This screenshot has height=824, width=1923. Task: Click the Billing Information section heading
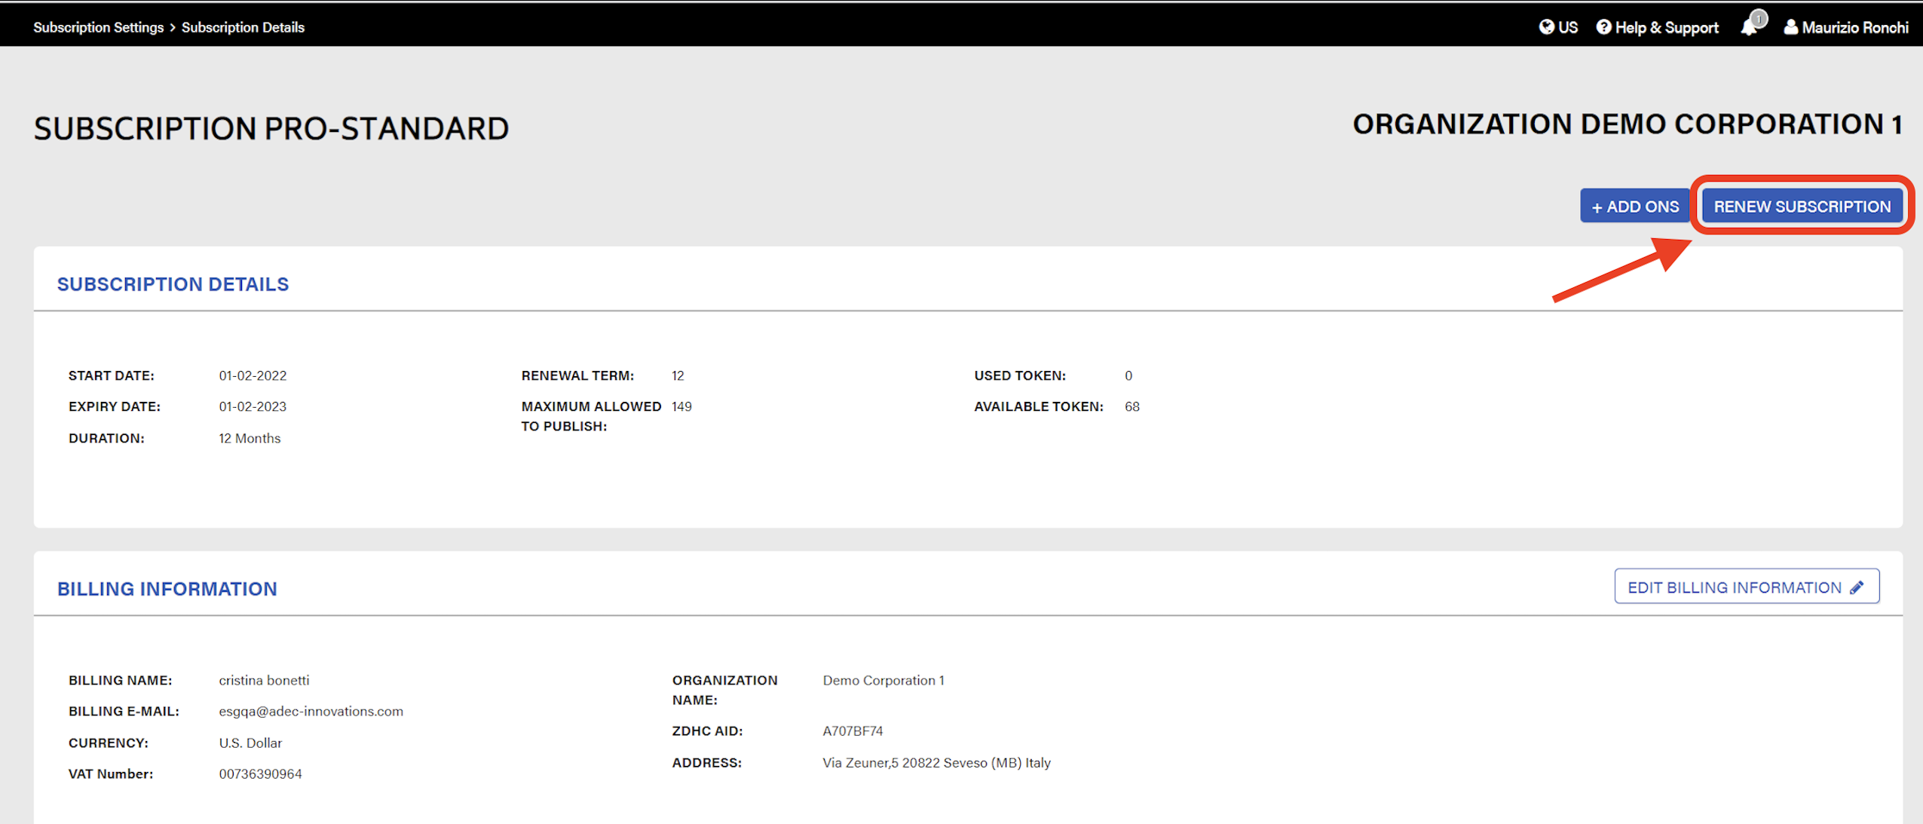pos(167,589)
